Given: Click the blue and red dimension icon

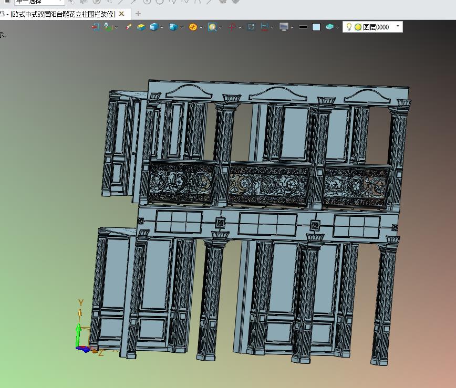Looking at the screenshot, I should pyautogui.click(x=264, y=27).
